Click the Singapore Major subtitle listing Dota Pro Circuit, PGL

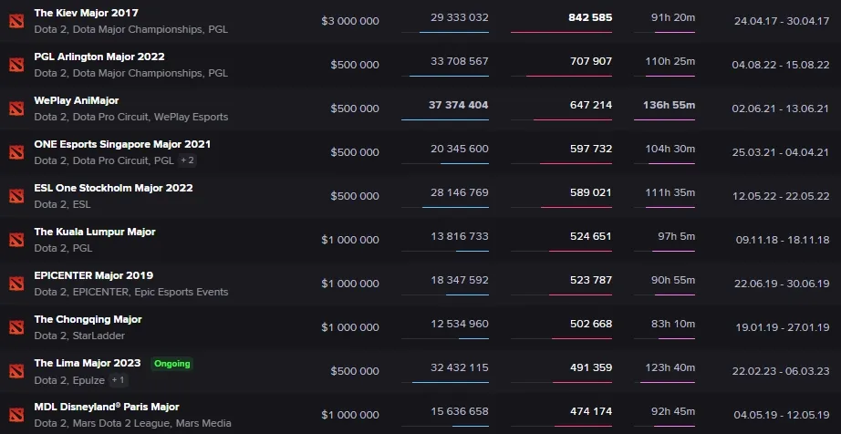pos(104,160)
